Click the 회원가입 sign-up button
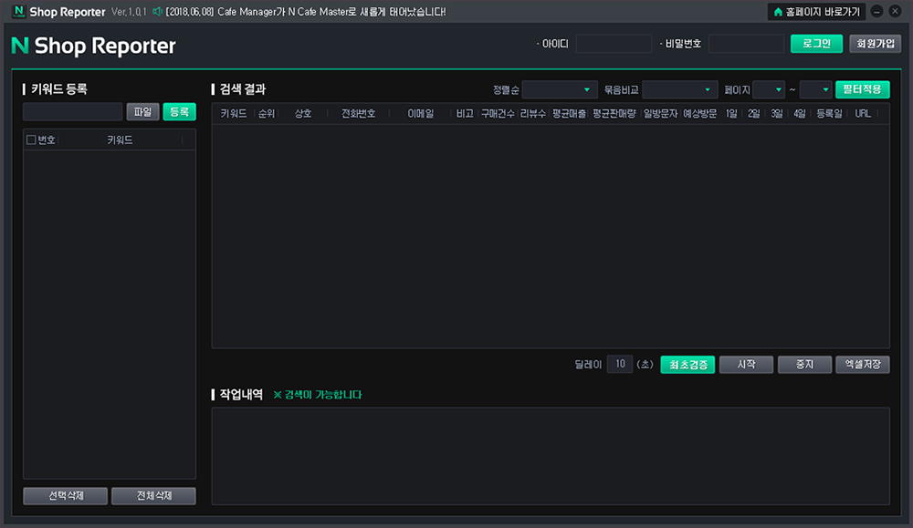913x528 pixels. click(876, 44)
